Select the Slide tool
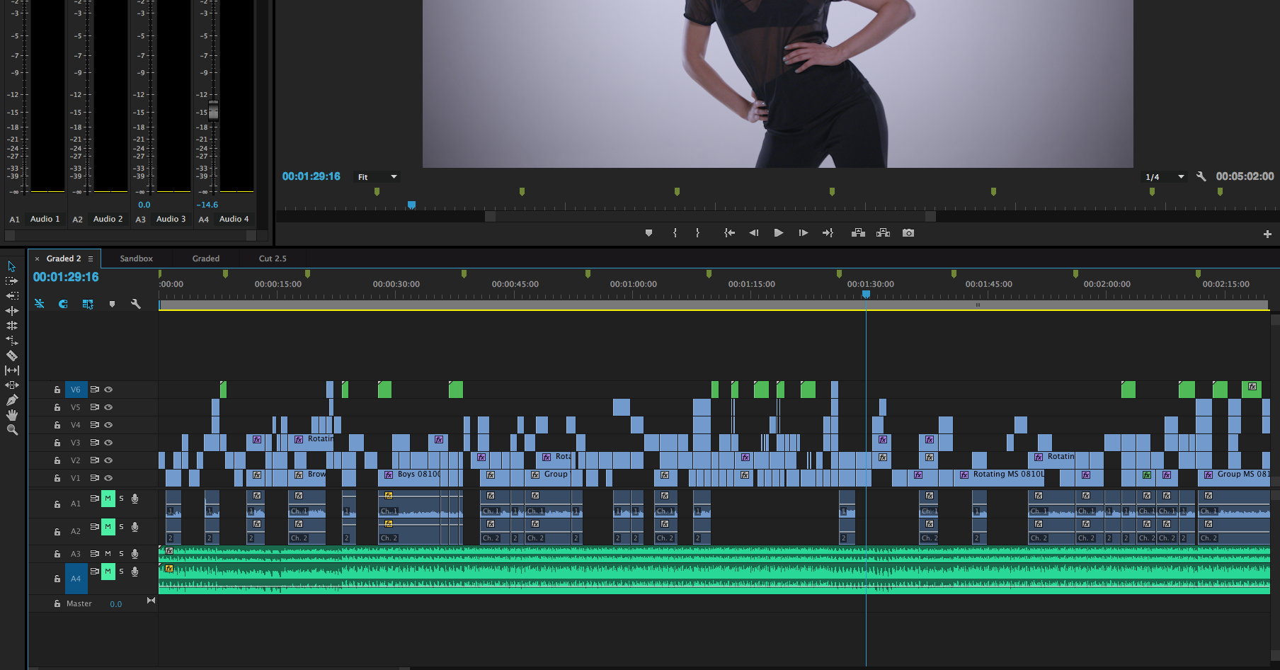 12,385
